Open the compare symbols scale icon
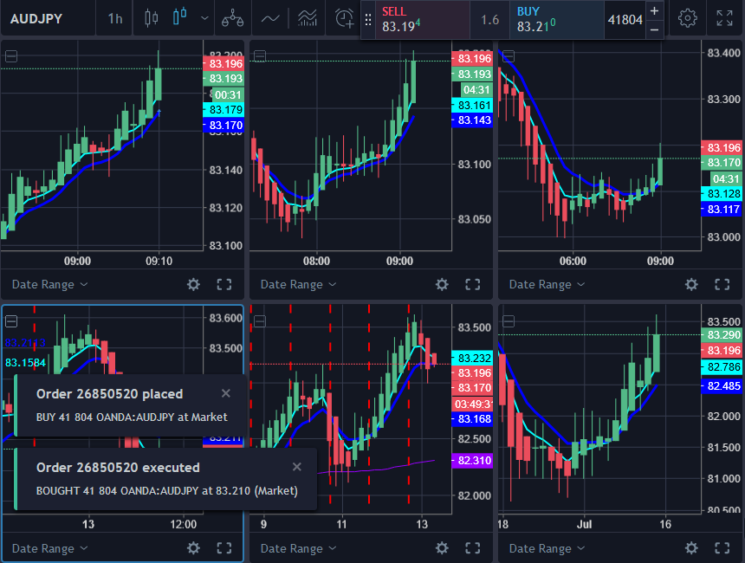 (x=232, y=18)
